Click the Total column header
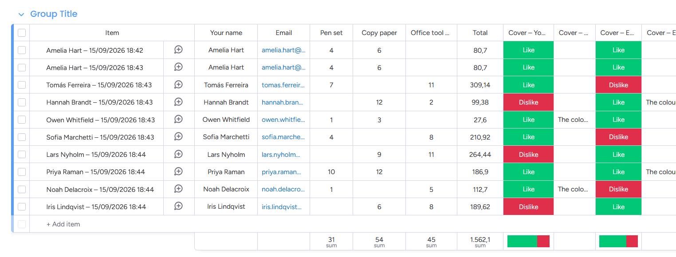 [x=480, y=33]
